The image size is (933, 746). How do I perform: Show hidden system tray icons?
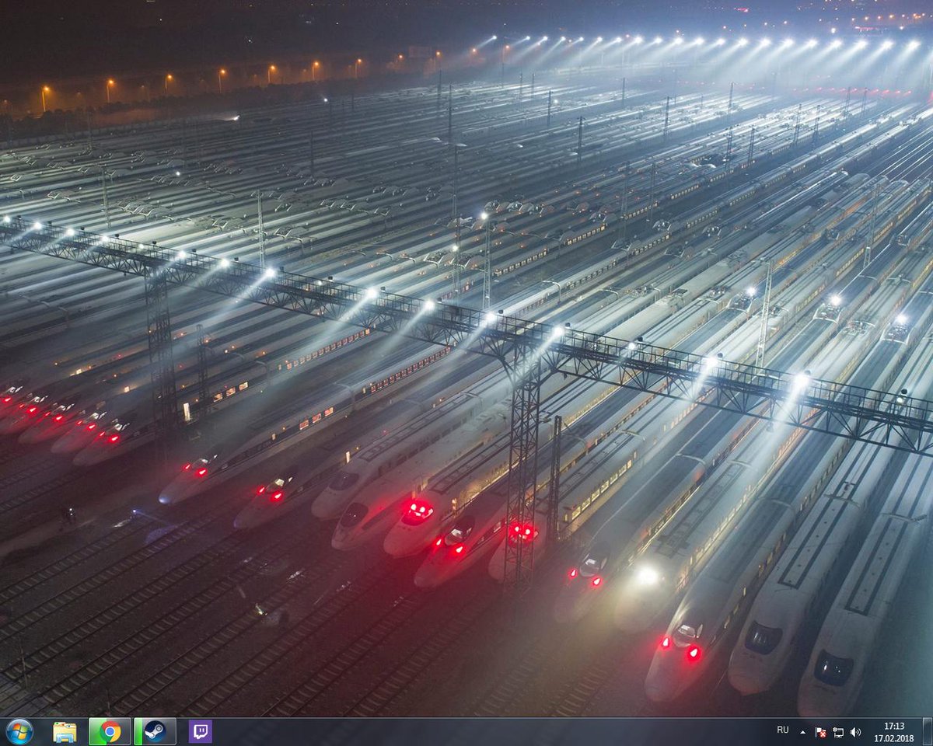(802, 732)
